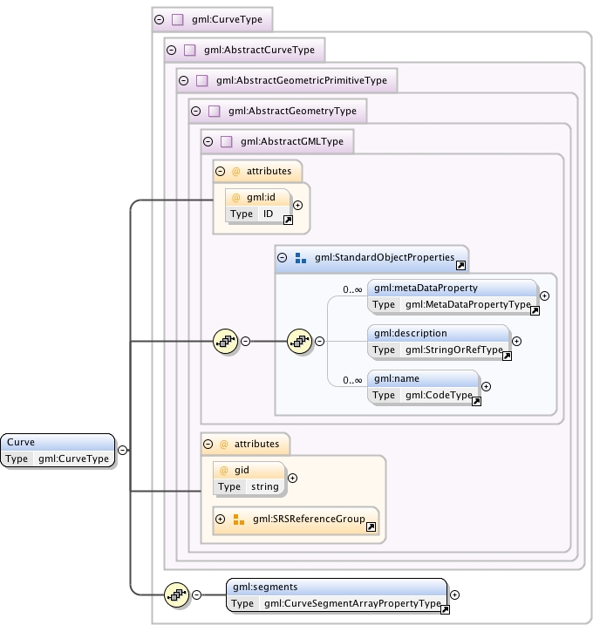Click the string type of gid
The width and height of the screenshot is (593, 625).
point(265,486)
